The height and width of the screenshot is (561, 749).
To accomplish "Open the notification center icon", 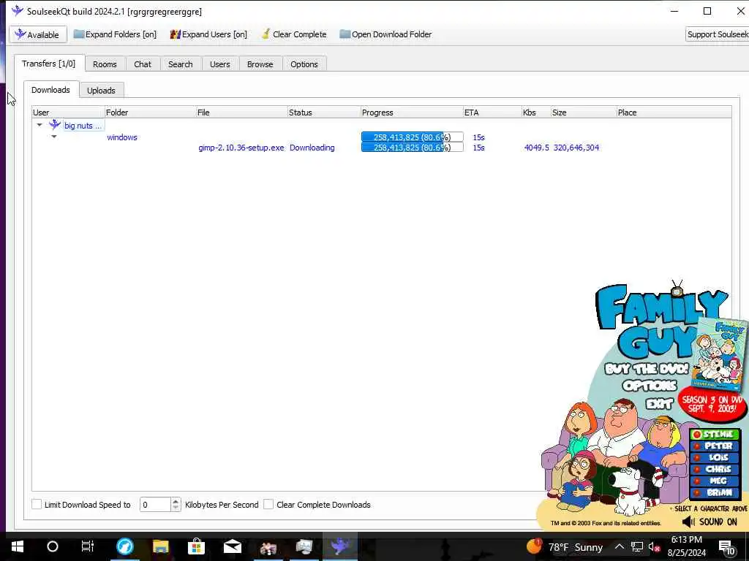I will [x=726, y=548].
